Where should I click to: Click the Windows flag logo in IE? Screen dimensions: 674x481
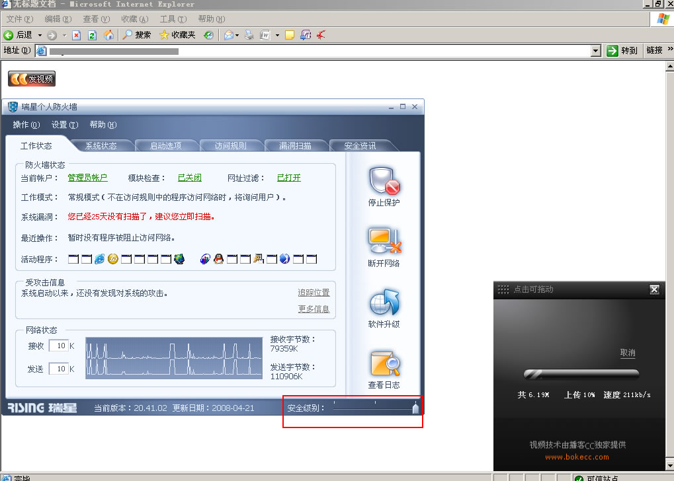(x=663, y=19)
